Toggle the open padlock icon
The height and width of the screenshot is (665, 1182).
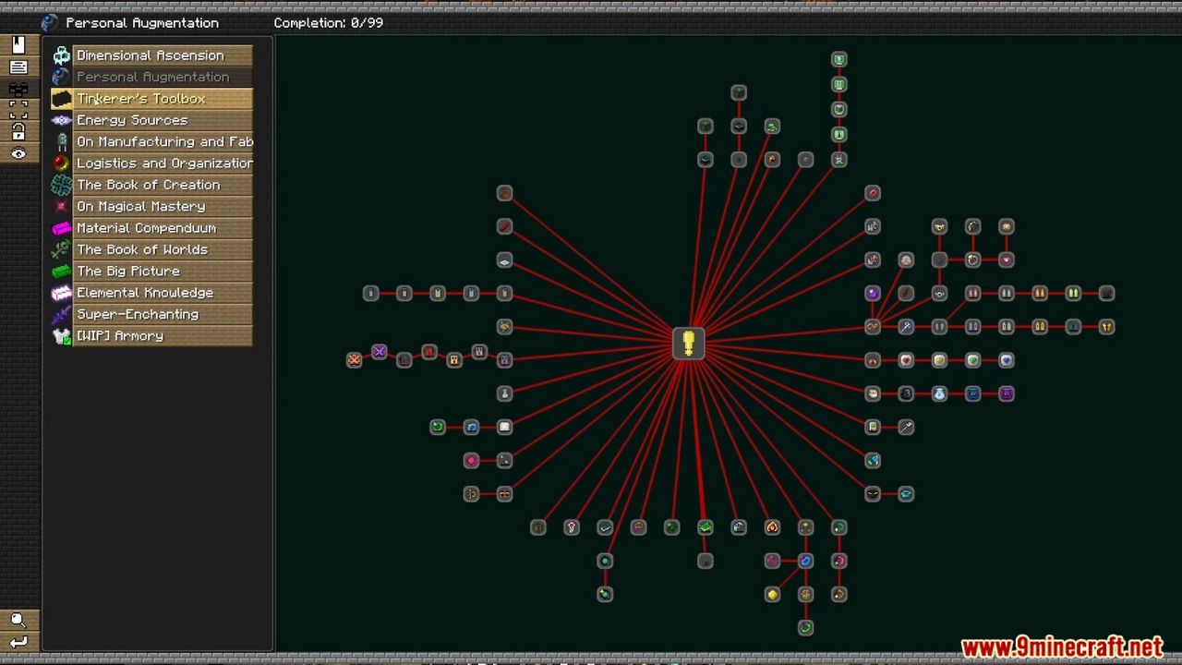[x=18, y=132]
